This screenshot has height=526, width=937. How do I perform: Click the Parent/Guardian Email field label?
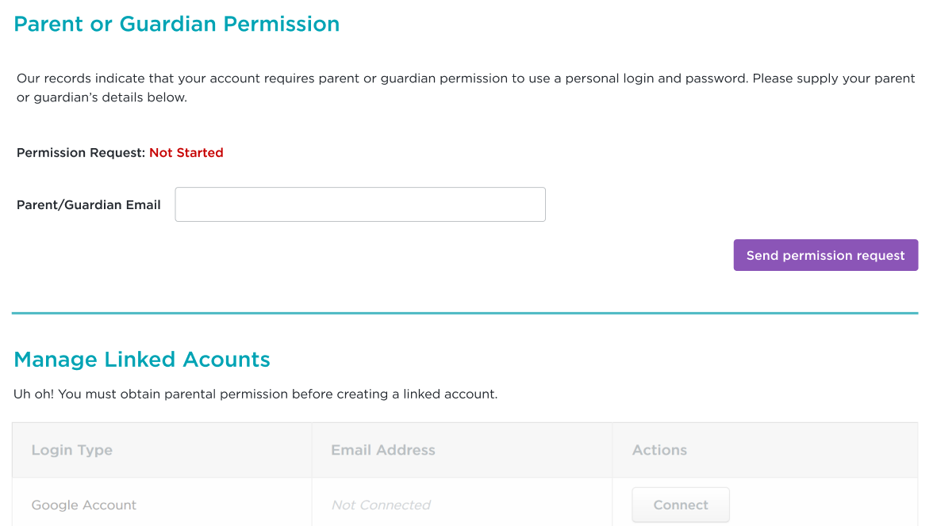pyautogui.click(x=89, y=205)
